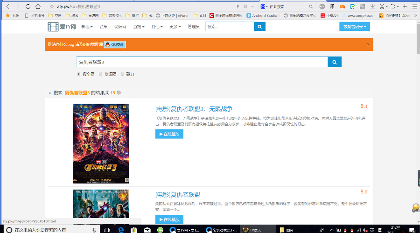
Task: Click the magnifier in the browser search box
Action: pos(311,7)
